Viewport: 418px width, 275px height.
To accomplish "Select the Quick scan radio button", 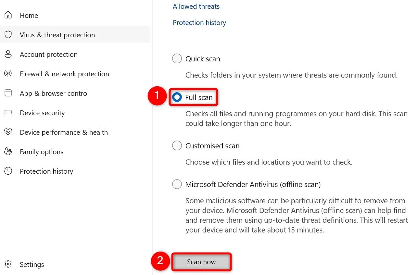I will tap(177, 59).
